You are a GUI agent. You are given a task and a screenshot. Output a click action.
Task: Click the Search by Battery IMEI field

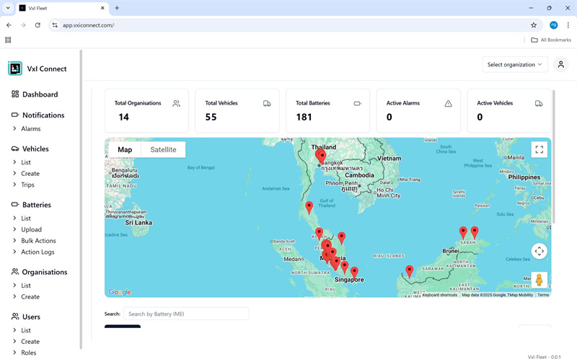point(186,314)
